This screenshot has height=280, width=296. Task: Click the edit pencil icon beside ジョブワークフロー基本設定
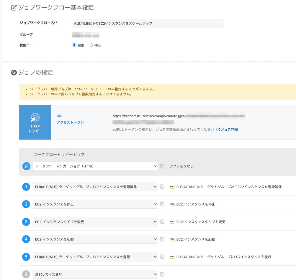pos(14,8)
